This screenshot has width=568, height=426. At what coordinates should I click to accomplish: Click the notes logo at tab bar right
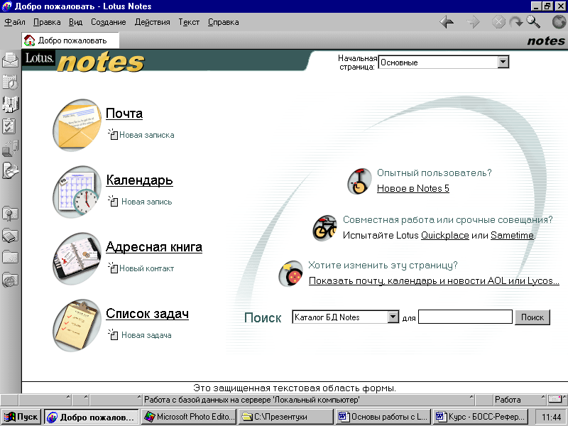[546, 40]
